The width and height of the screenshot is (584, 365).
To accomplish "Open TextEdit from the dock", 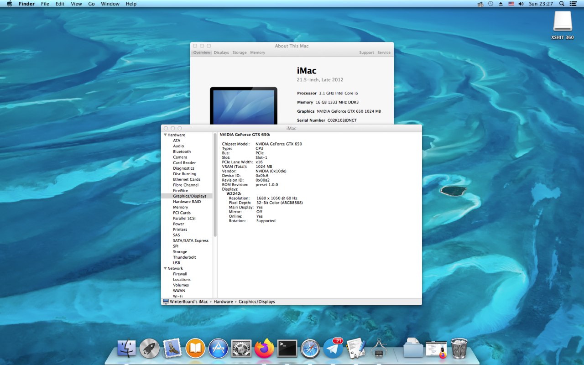I will 356,349.
